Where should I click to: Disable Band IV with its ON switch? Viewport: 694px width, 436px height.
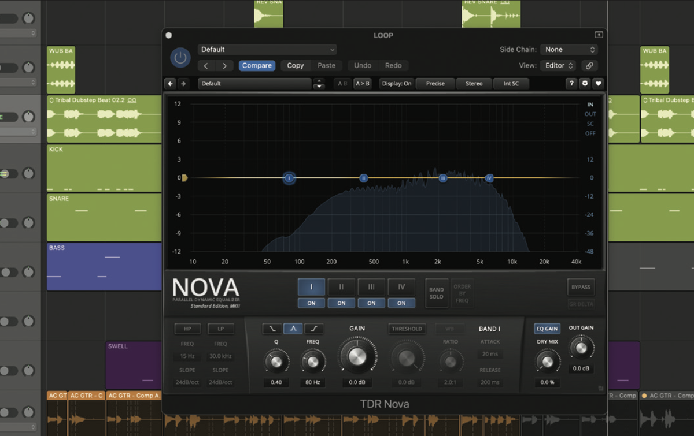(401, 303)
